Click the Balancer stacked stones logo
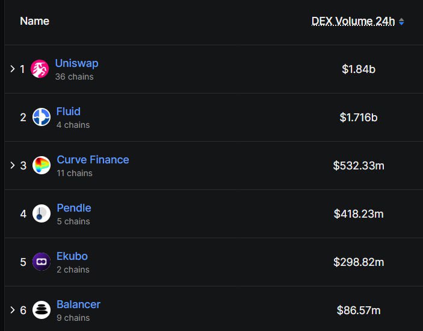 (42, 310)
